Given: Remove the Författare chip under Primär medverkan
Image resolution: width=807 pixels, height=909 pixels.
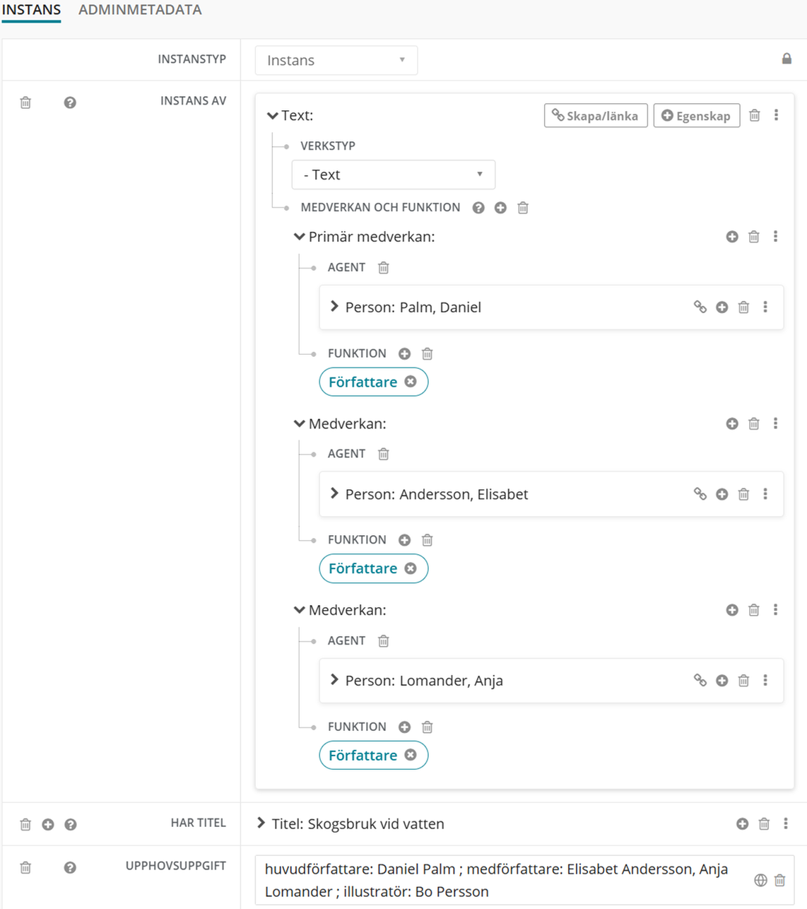Looking at the screenshot, I should point(410,382).
